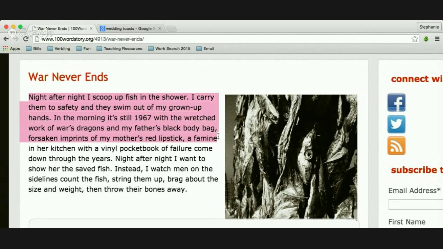Open the Apps grid shortcut

(11, 48)
